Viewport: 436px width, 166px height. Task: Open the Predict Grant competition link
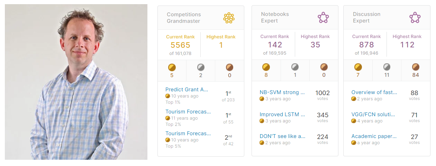(x=187, y=90)
